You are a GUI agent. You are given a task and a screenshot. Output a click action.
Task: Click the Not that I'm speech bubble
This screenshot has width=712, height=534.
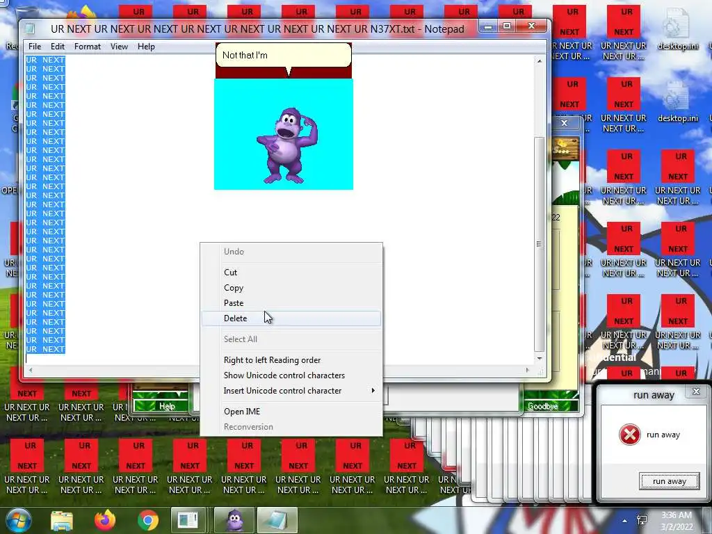[x=284, y=56]
